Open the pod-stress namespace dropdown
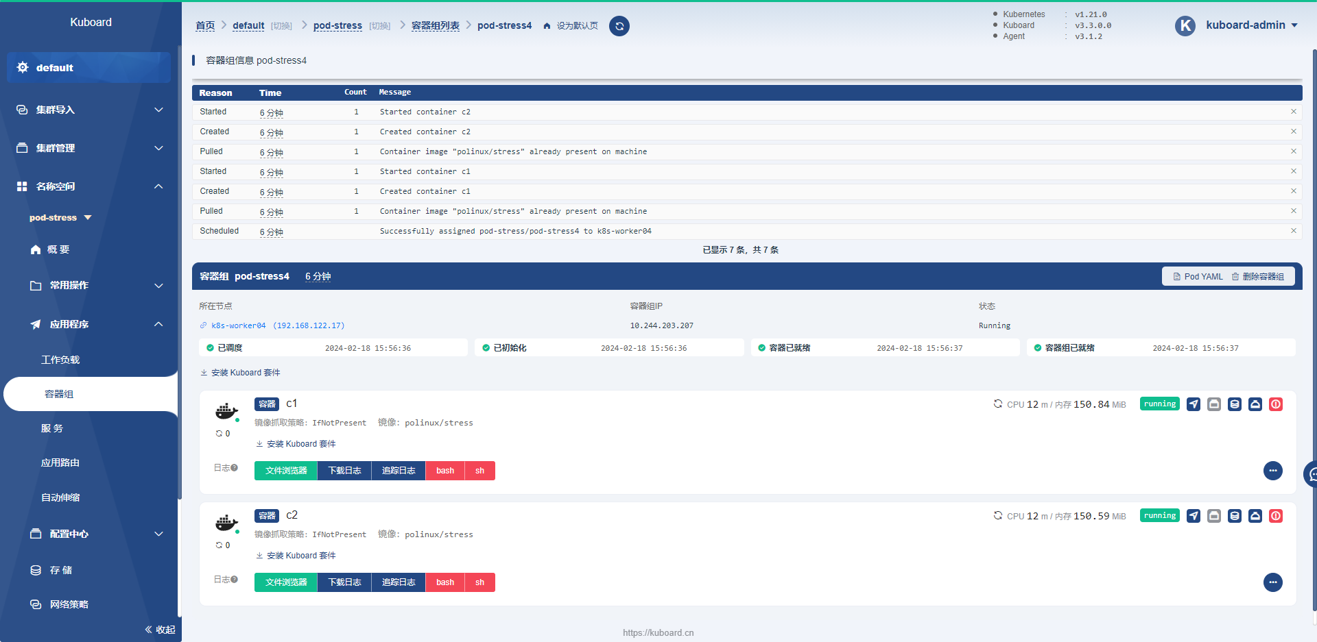 point(60,218)
